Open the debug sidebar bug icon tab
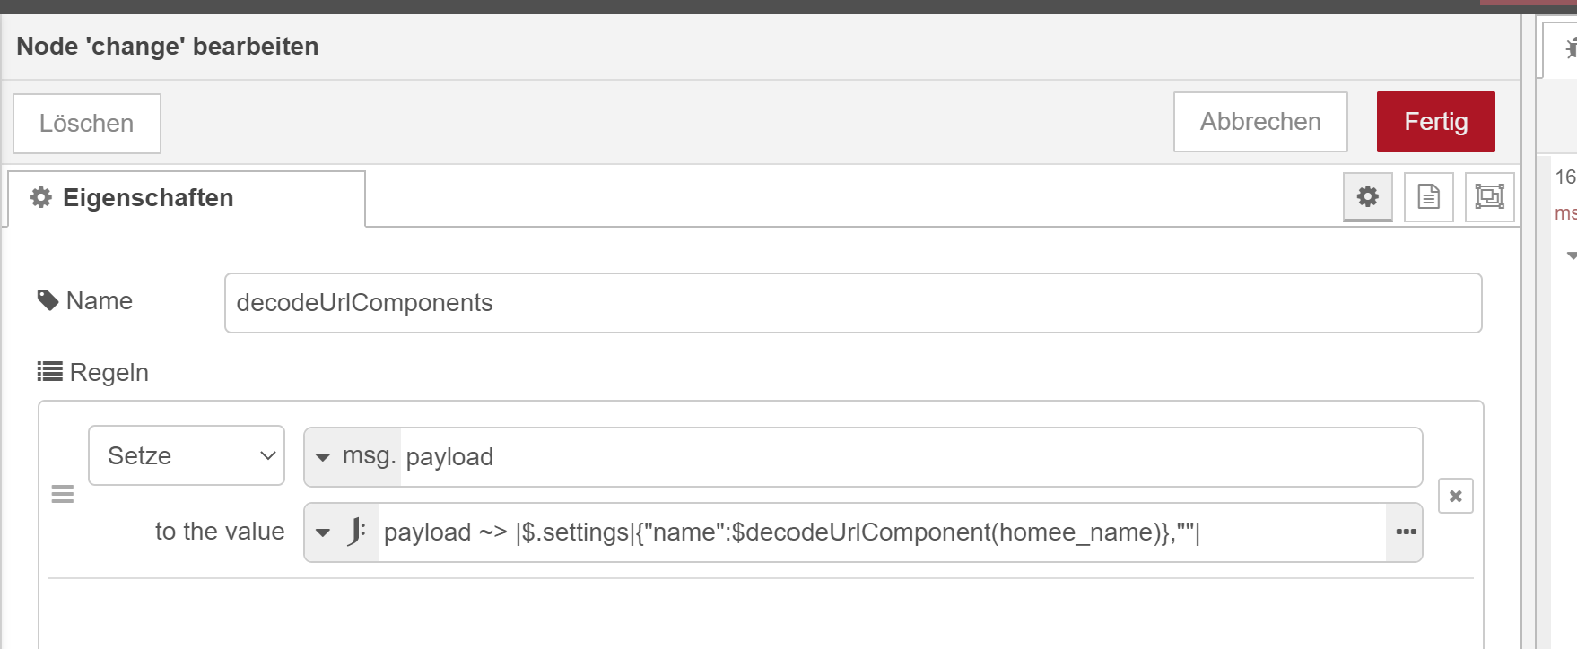The image size is (1577, 649). [1568, 48]
